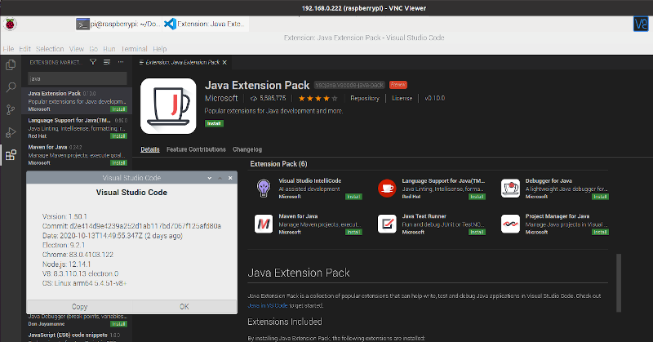Click the clear extensions search results icon
Screen dimensions: 653x342
(108, 62)
